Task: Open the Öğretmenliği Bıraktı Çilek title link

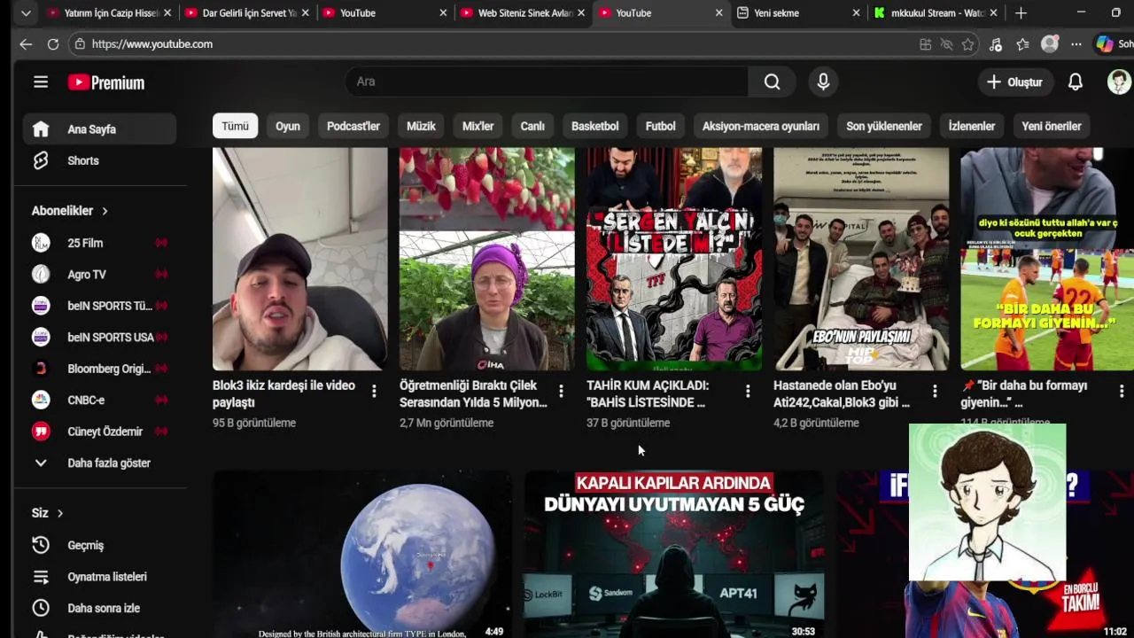Action: click(x=473, y=393)
